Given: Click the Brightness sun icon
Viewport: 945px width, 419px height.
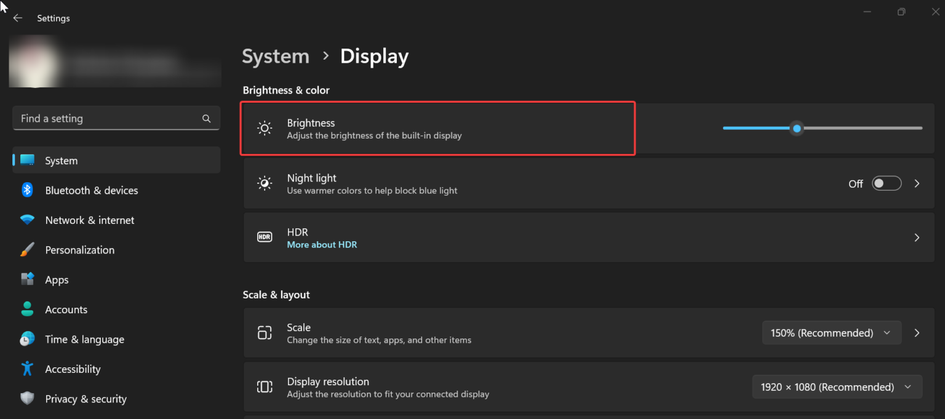Looking at the screenshot, I should [x=265, y=127].
